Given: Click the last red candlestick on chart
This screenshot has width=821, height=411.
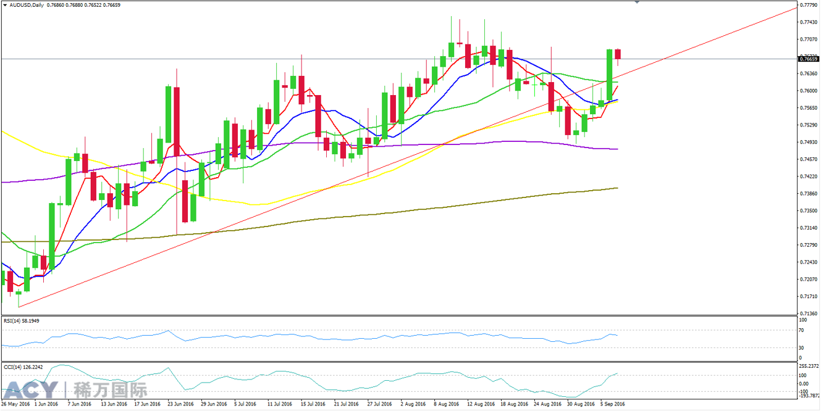Looking at the screenshot, I should coord(617,54).
